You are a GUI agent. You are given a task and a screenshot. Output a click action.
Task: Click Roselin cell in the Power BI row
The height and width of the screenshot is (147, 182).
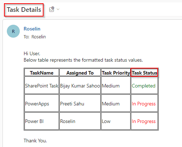click(x=80, y=121)
